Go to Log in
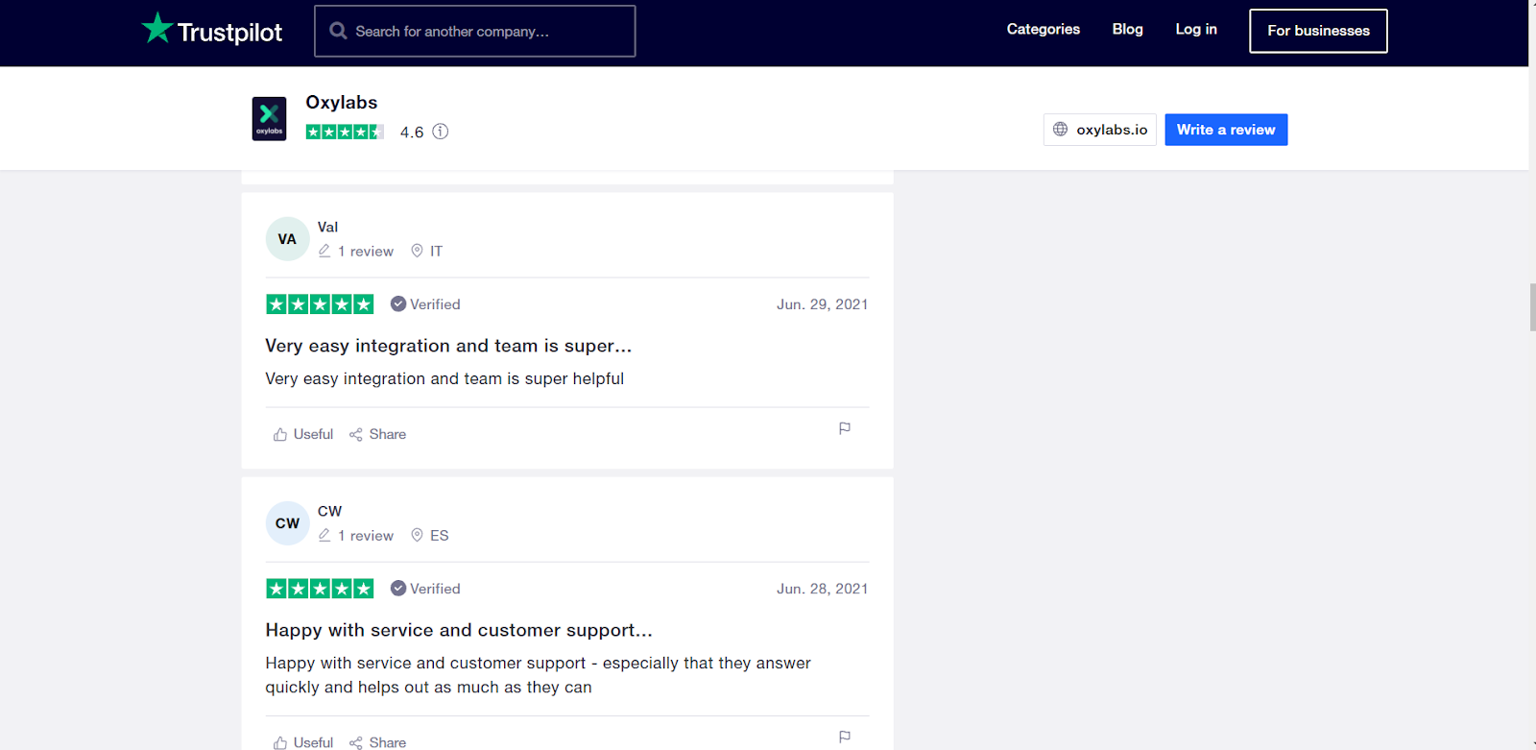The width and height of the screenshot is (1536, 750). tap(1196, 29)
